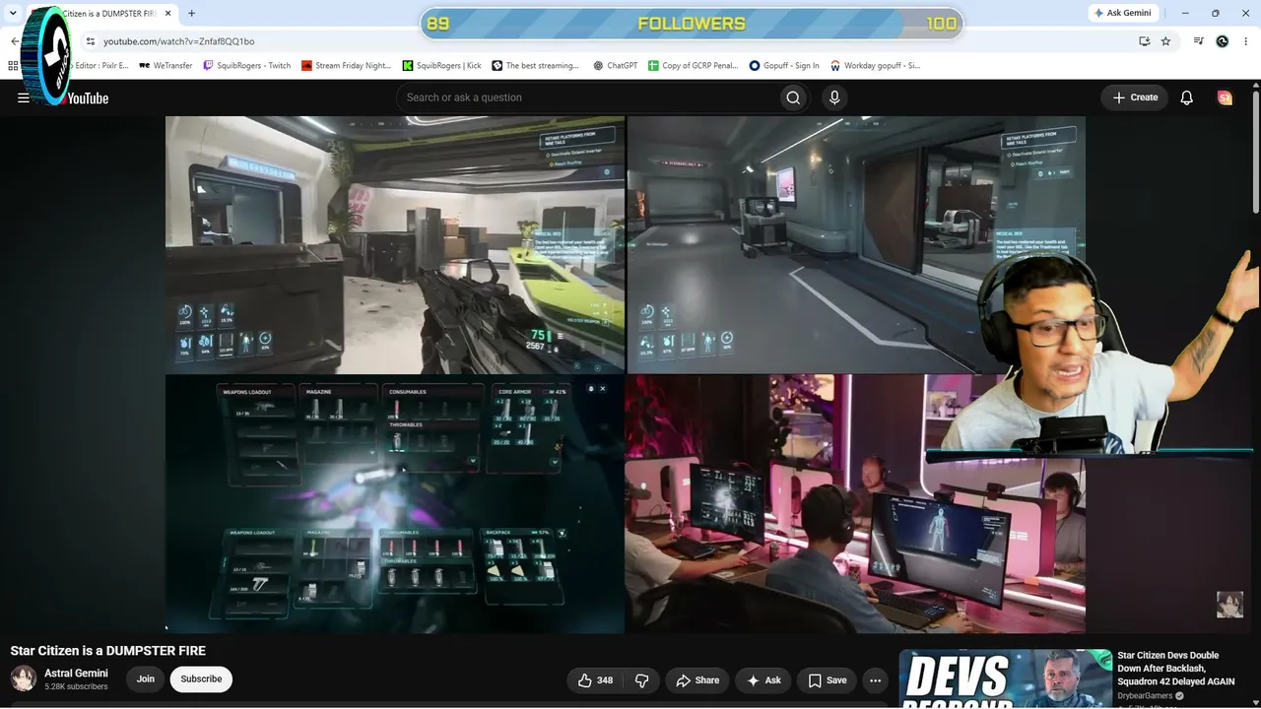This screenshot has height=709, width=1261.
Task: Click the install app icon in address bar
Action: 1144,41
